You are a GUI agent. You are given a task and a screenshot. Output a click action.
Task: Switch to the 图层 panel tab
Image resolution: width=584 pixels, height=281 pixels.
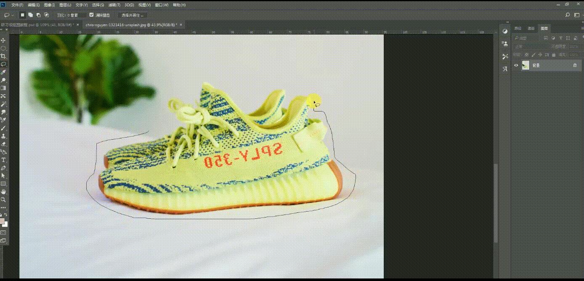(544, 28)
